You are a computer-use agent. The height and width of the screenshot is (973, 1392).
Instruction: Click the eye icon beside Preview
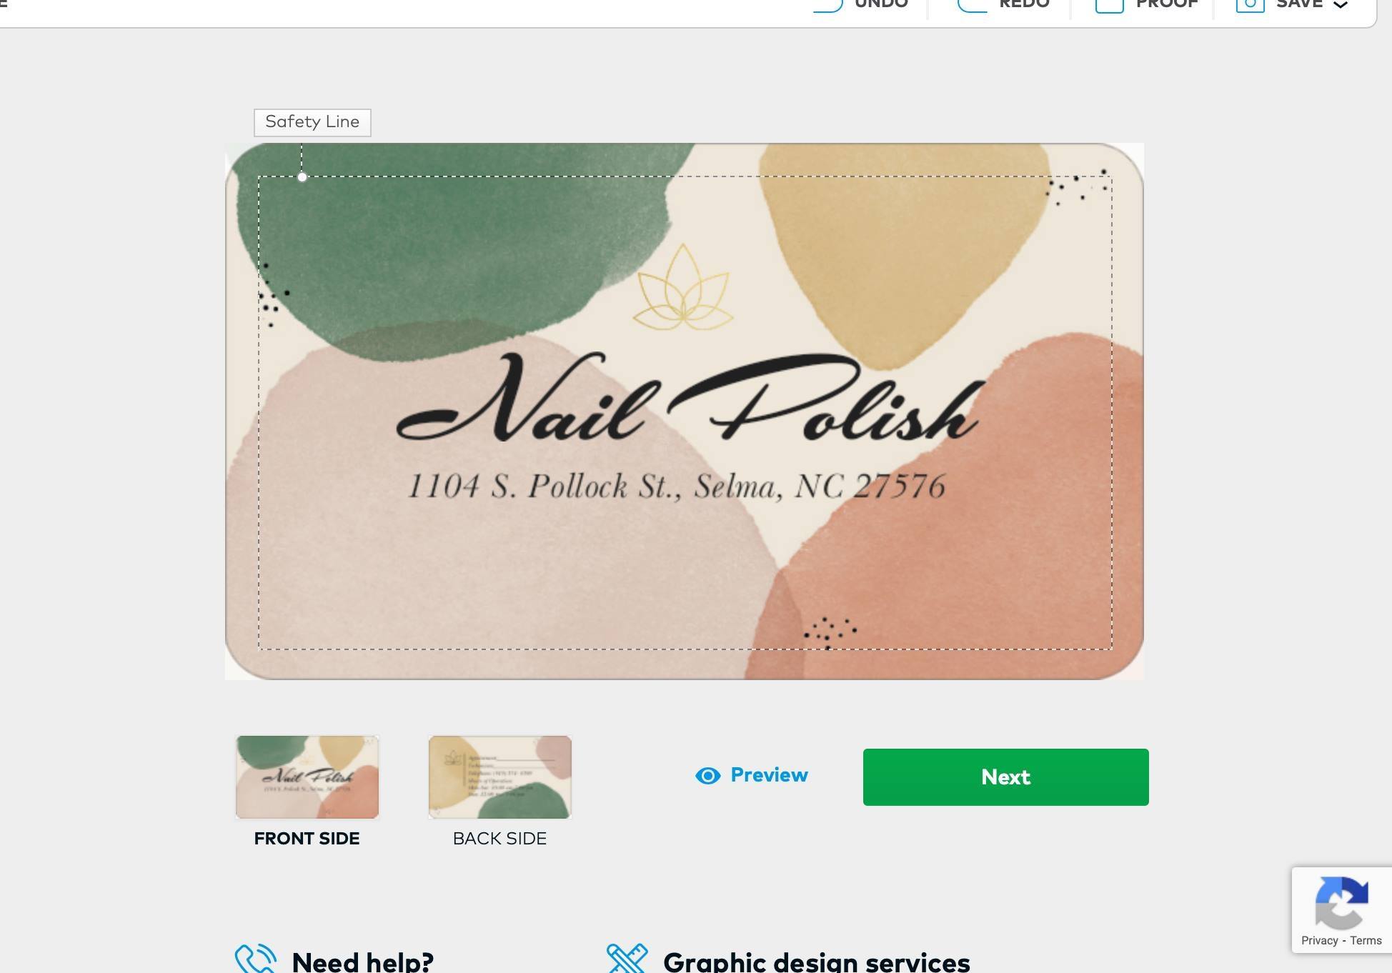[x=708, y=776]
